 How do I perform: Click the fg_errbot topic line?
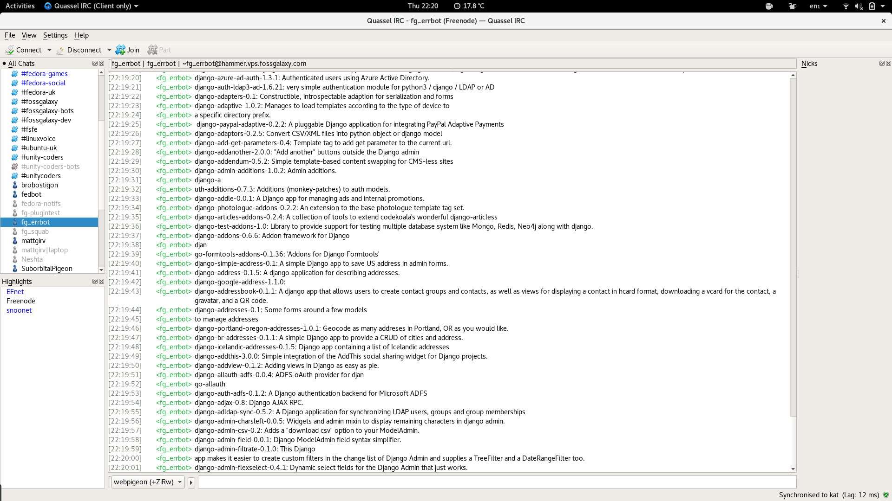[x=453, y=64]
